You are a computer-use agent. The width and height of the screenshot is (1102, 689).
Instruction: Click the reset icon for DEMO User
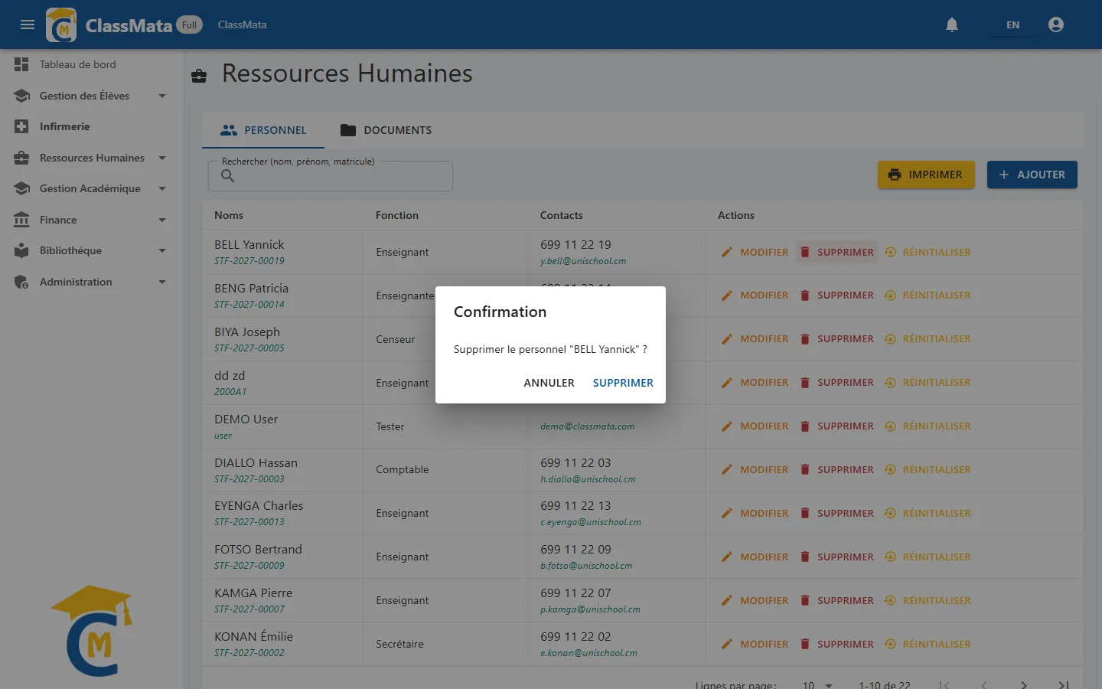point(890,426)
